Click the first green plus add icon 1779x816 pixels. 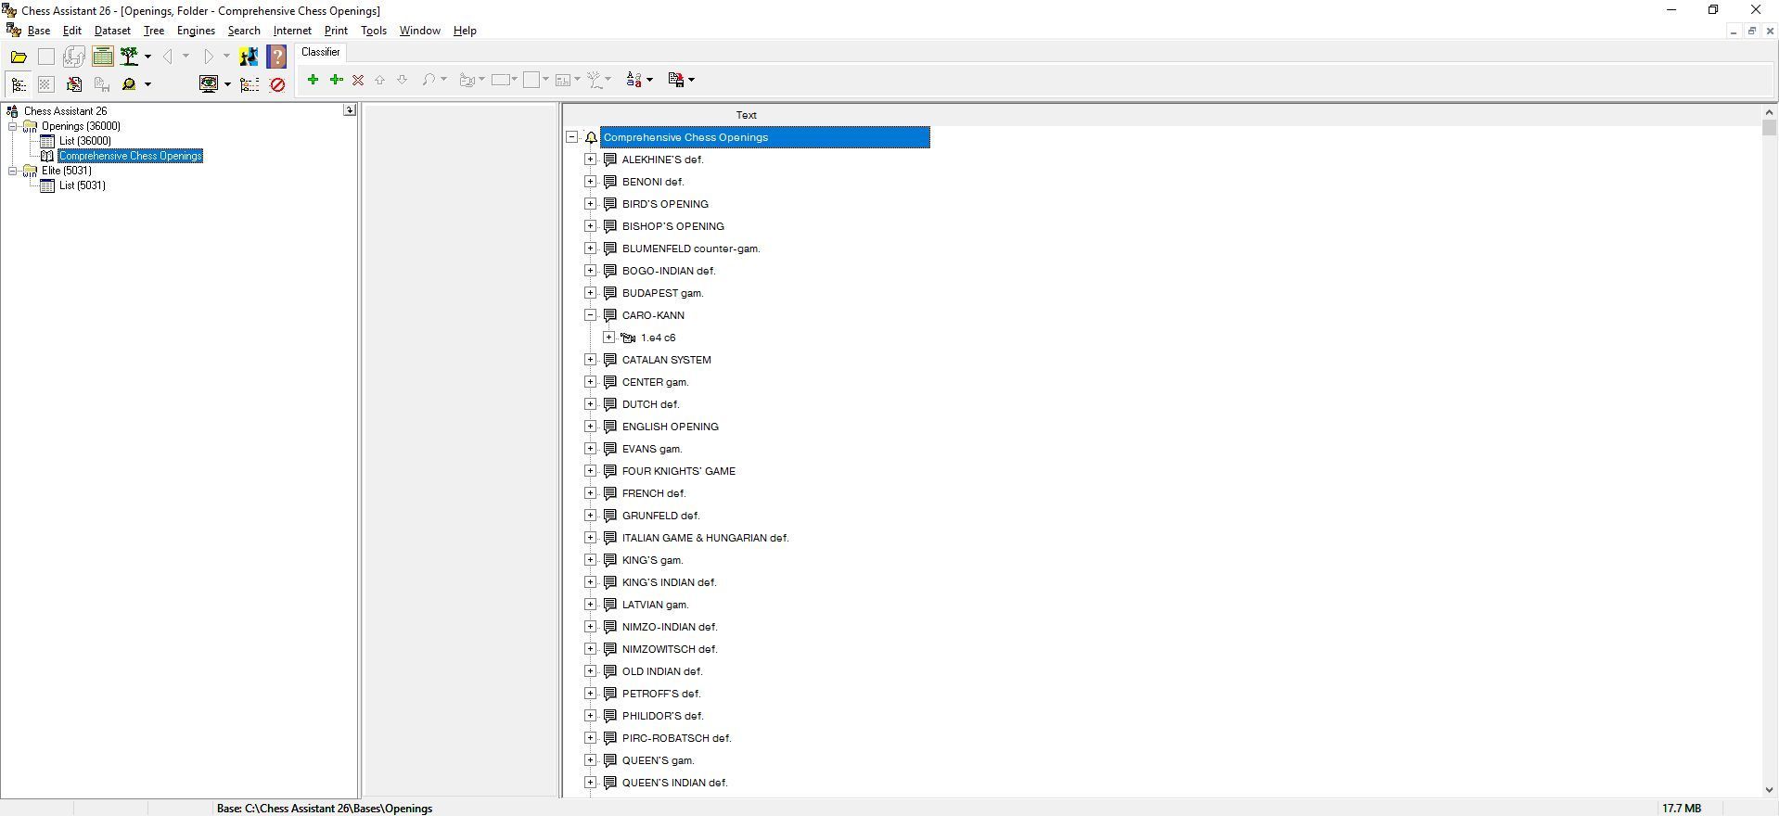click(313, 80)
